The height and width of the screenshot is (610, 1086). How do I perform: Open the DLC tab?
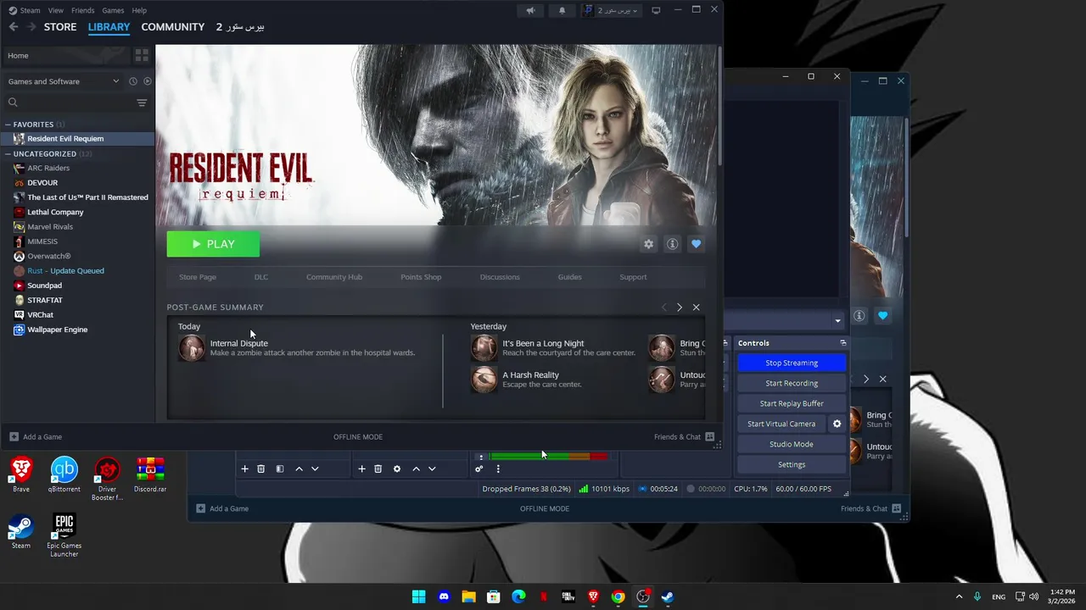261,277
